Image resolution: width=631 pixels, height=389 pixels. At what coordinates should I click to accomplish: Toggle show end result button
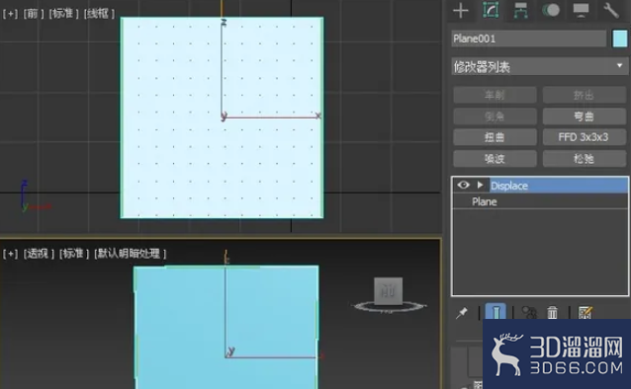[x=496, y=312]
